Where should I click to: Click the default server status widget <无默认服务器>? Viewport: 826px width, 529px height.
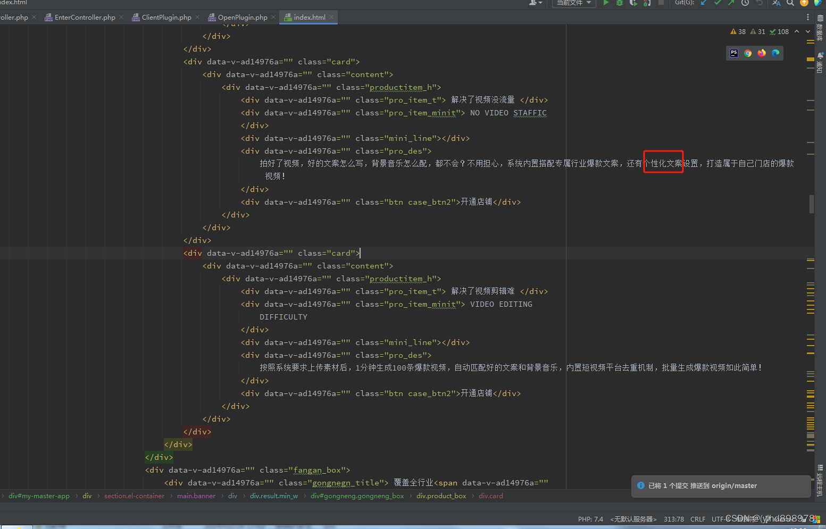pos(633,519)
